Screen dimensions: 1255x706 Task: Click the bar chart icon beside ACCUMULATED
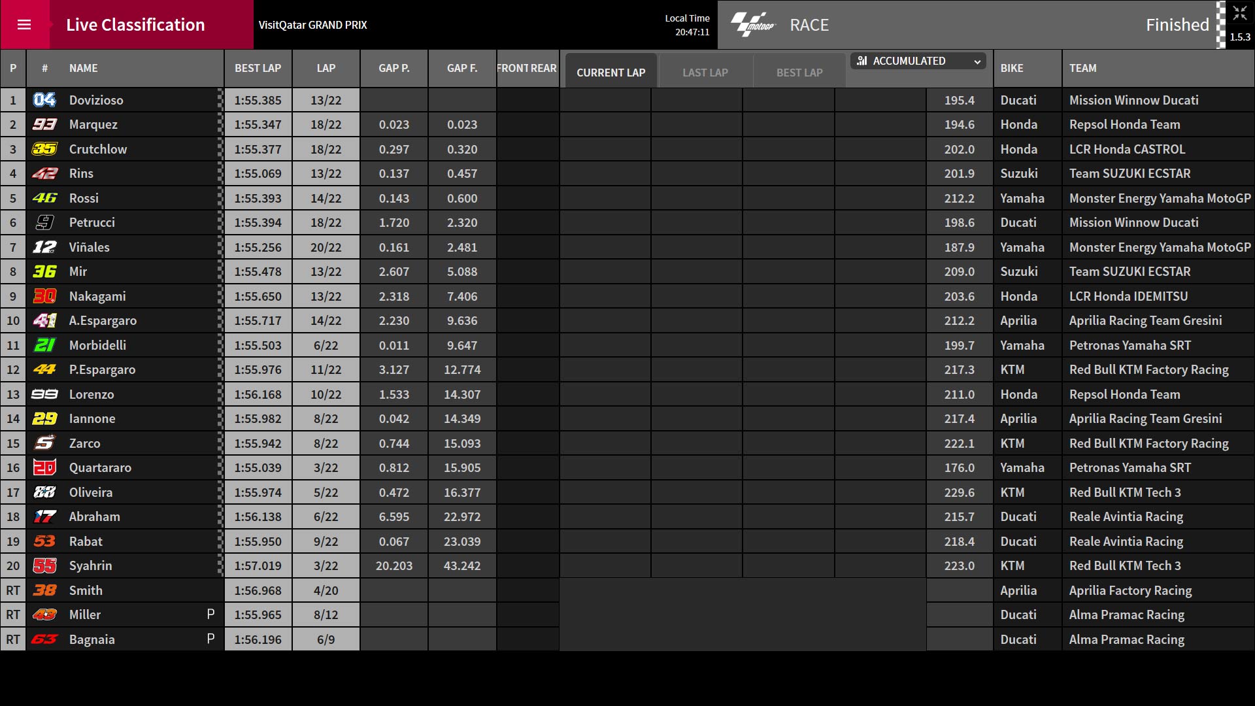point(862,61)
